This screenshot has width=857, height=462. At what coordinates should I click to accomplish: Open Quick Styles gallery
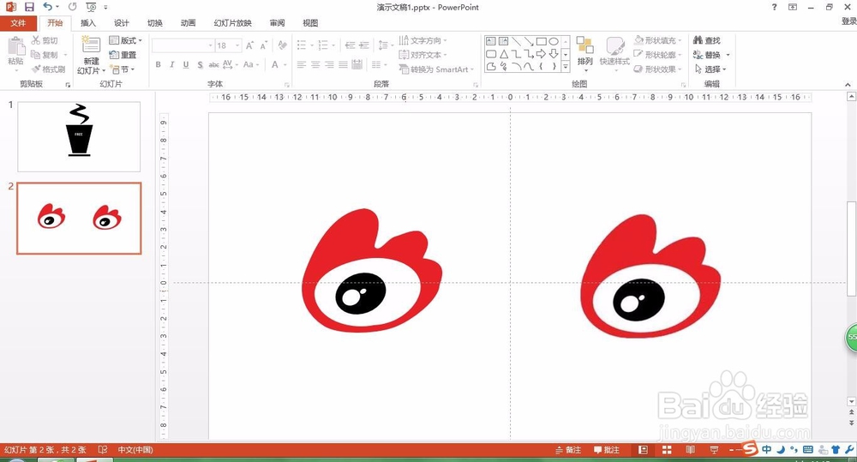(x=614, y=52)
